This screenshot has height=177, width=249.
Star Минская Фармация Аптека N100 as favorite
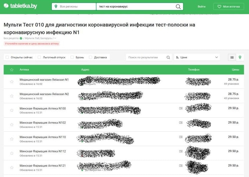[x=12, y=110]
